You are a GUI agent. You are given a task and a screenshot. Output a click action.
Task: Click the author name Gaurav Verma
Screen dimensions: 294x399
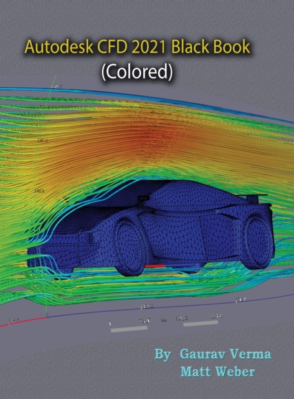[225, 354]
